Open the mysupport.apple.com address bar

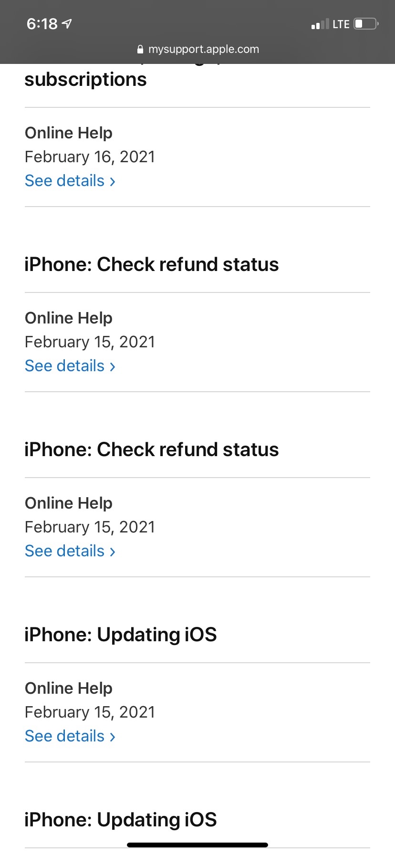tap(203, 49)
